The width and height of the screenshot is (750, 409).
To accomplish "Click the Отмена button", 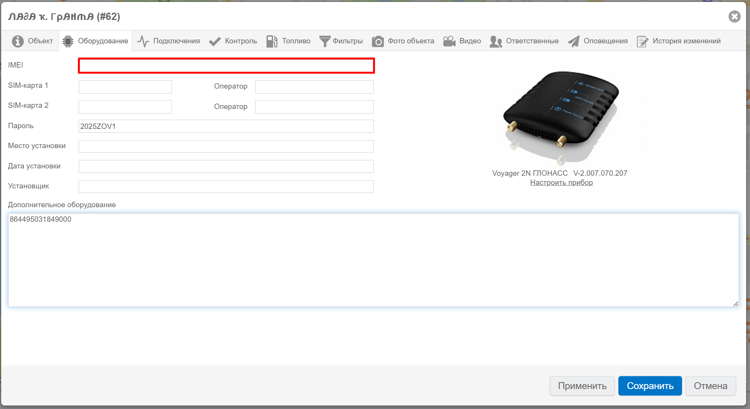I will (x=710, y=386).
